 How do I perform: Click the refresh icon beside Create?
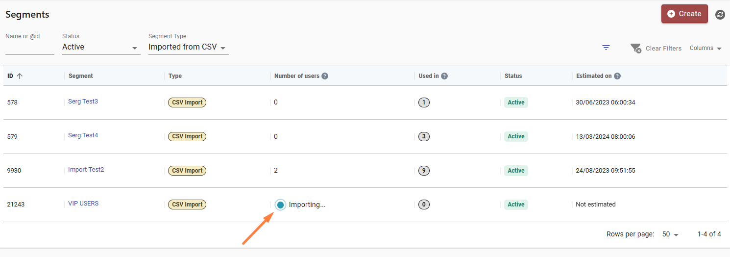coord(720,15)
